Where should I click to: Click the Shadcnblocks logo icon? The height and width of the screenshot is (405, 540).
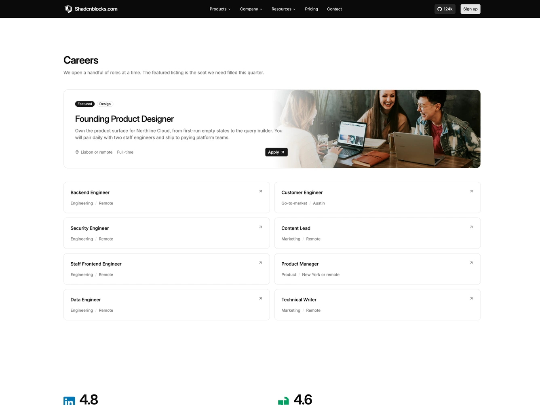[x=68, y=9]
